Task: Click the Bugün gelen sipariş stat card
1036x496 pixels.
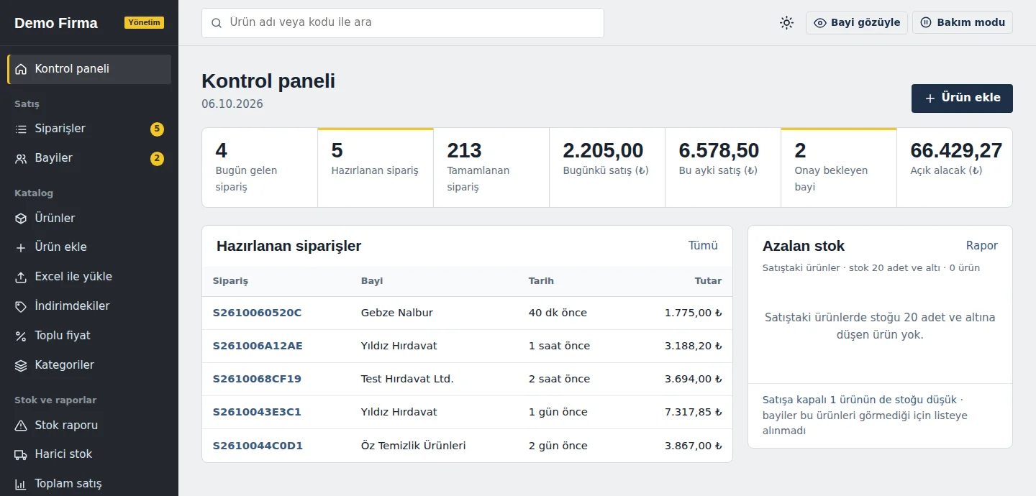Action: [260, 167]
